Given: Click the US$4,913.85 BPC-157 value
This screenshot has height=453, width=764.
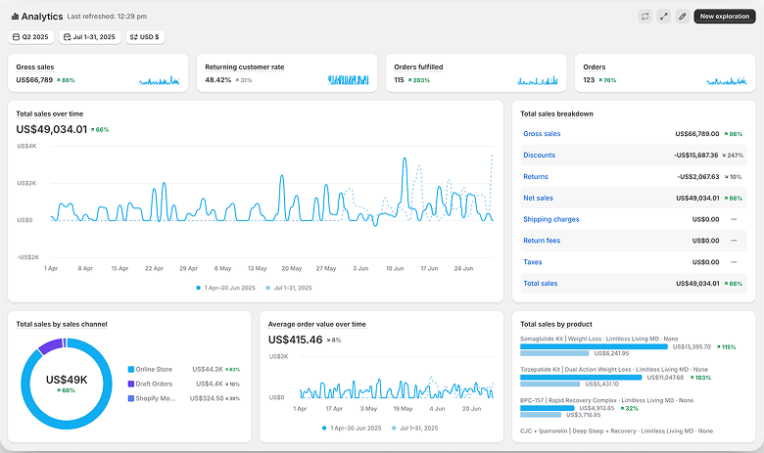Looking at the screenshot, I should [597, 408].
